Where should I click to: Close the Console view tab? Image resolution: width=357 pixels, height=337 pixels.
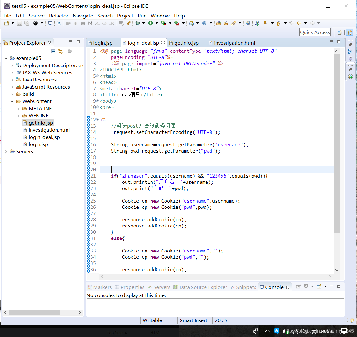(x=288, y=287)
